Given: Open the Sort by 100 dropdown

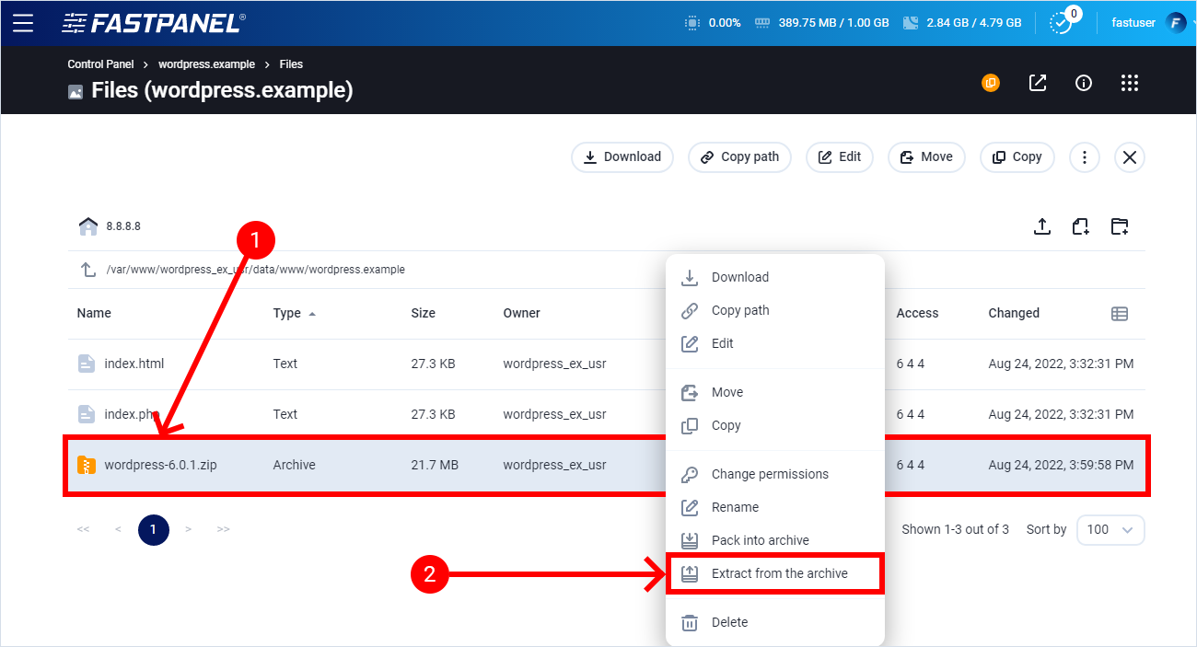Looking at the screenshot, I should 1110,529.
